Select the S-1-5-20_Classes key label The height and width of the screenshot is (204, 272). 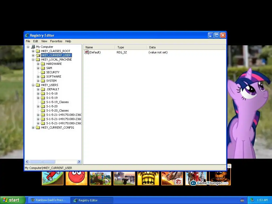click(x=57, y=110)
